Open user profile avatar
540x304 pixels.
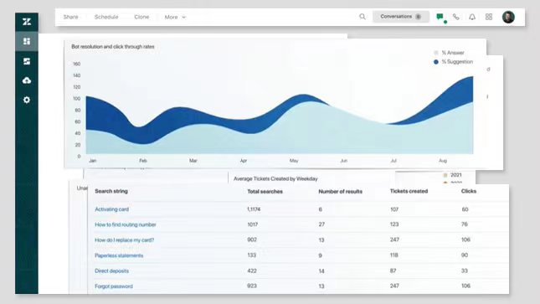(508, 17)
